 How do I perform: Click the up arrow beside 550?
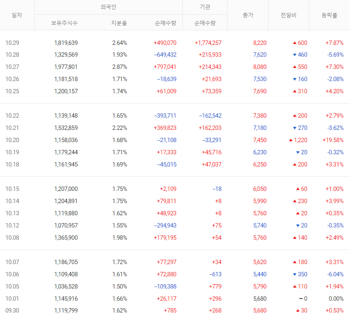[295, 67]
